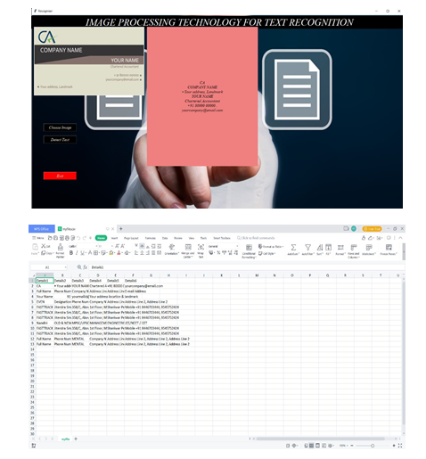Image resolution: width=426 pixels, height=459 pixels.
Task: Click the Choose Image button
Action: (x=60, y=127)
